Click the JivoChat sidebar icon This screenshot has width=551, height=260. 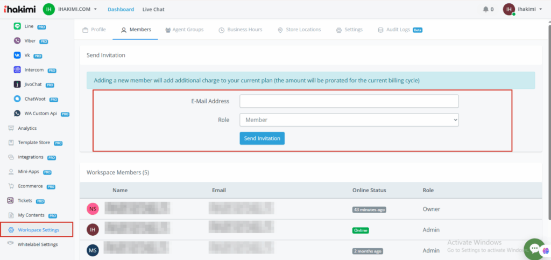point(18,84)
